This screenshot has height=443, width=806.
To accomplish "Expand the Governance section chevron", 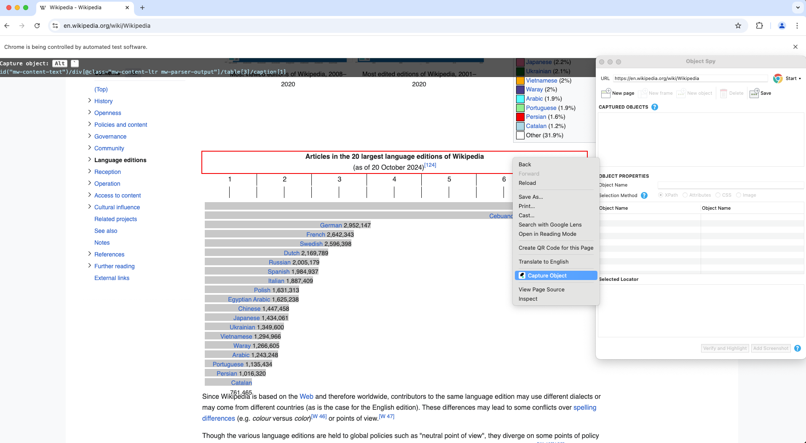I will click(x=89, y=136).
